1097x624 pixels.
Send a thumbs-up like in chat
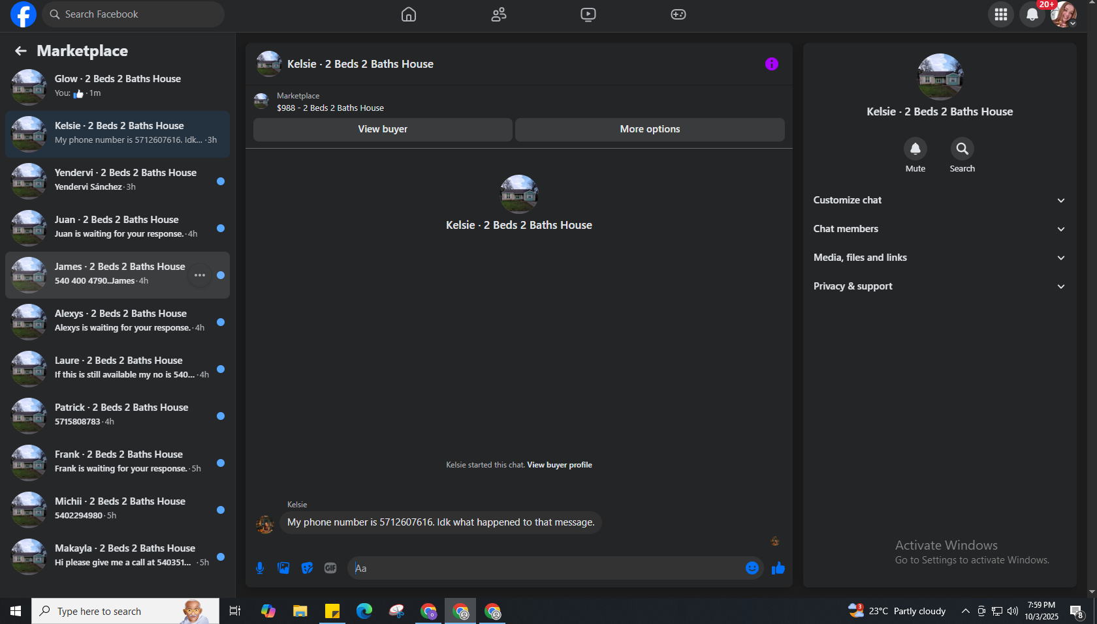click(778, 568)
